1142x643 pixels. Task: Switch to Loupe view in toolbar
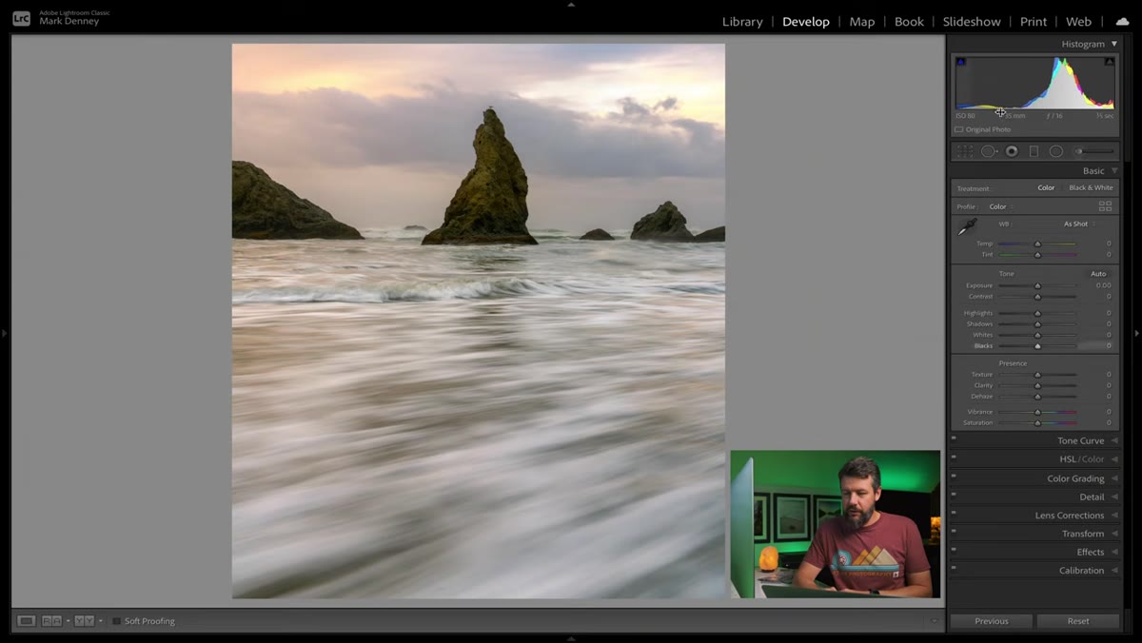coord(27,621)
